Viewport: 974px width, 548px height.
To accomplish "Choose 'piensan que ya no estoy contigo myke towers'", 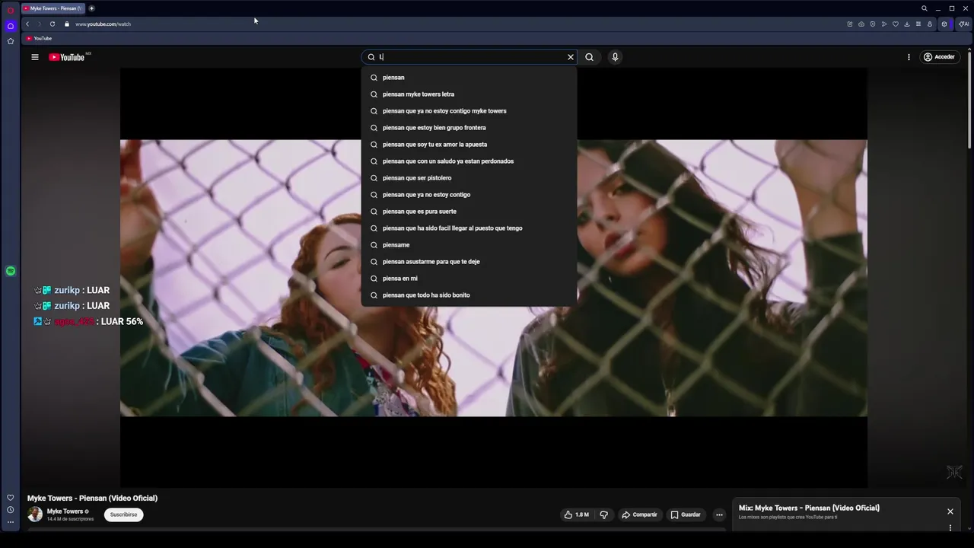I will [x=469, y=111].
